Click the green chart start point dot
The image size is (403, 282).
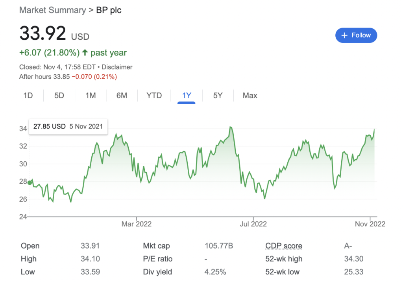pos(30,182)
